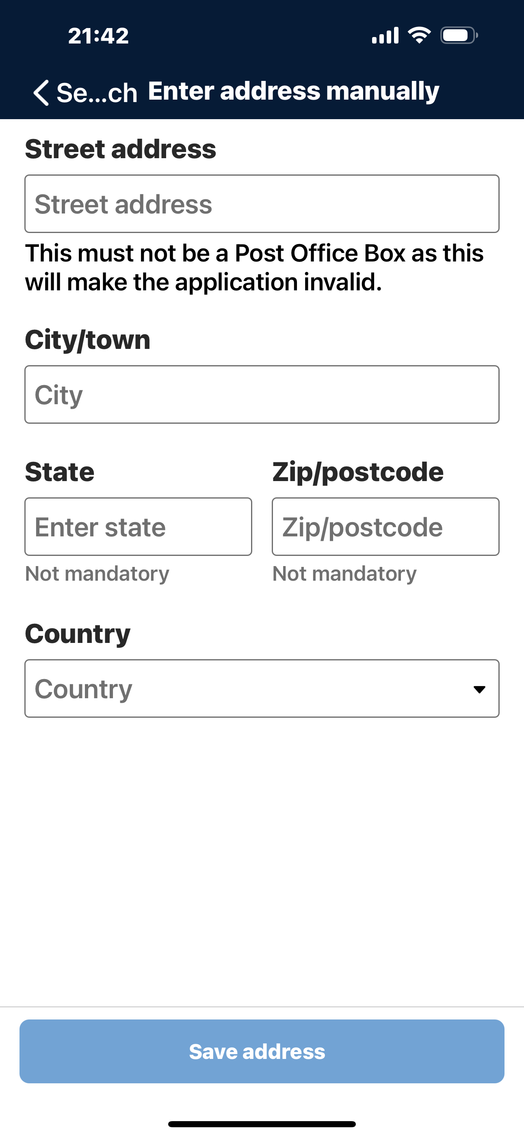Focus the Street address input field

(x=262, y=204)
